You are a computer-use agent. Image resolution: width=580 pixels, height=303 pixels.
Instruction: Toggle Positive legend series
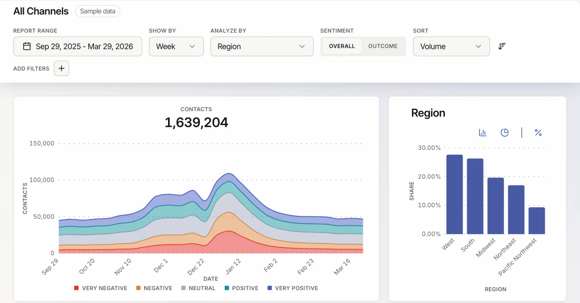pos(241,288)
